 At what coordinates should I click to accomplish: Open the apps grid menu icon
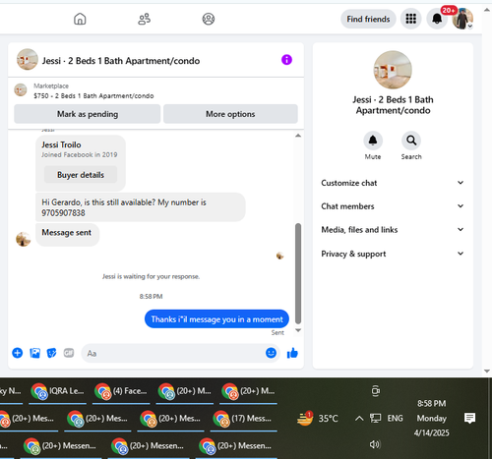click(x=411, y=19)
